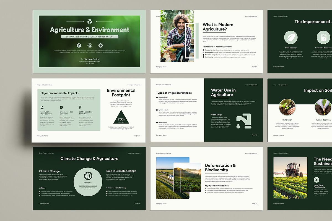Click the check bullet beside Precision Farming
Viewport: 332px width, 221px height.
[x=204, y=50]
